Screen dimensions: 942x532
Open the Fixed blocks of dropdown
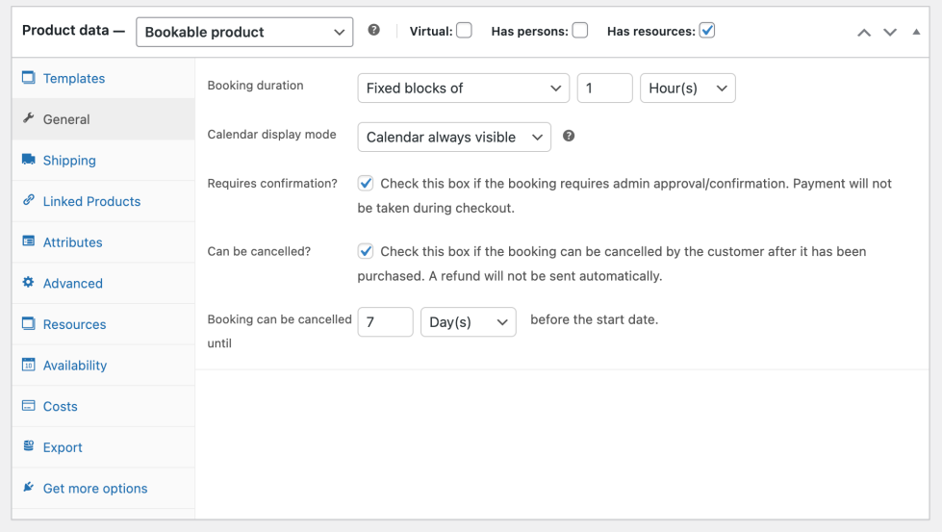[x=463, y=89]
